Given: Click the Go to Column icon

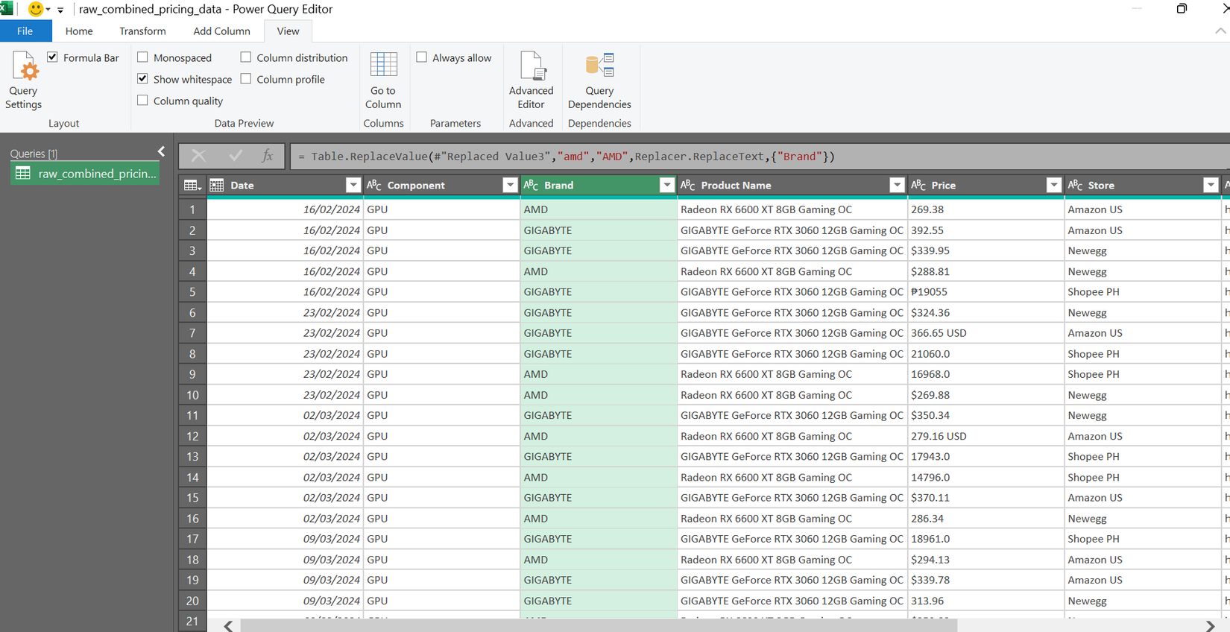Looking at the screenshot, I should pyautogui.click(x=384, y=65).
